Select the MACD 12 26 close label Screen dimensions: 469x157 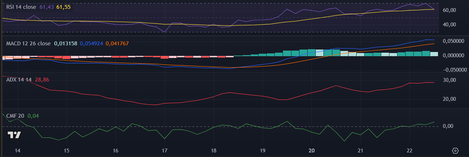(28, 44)
